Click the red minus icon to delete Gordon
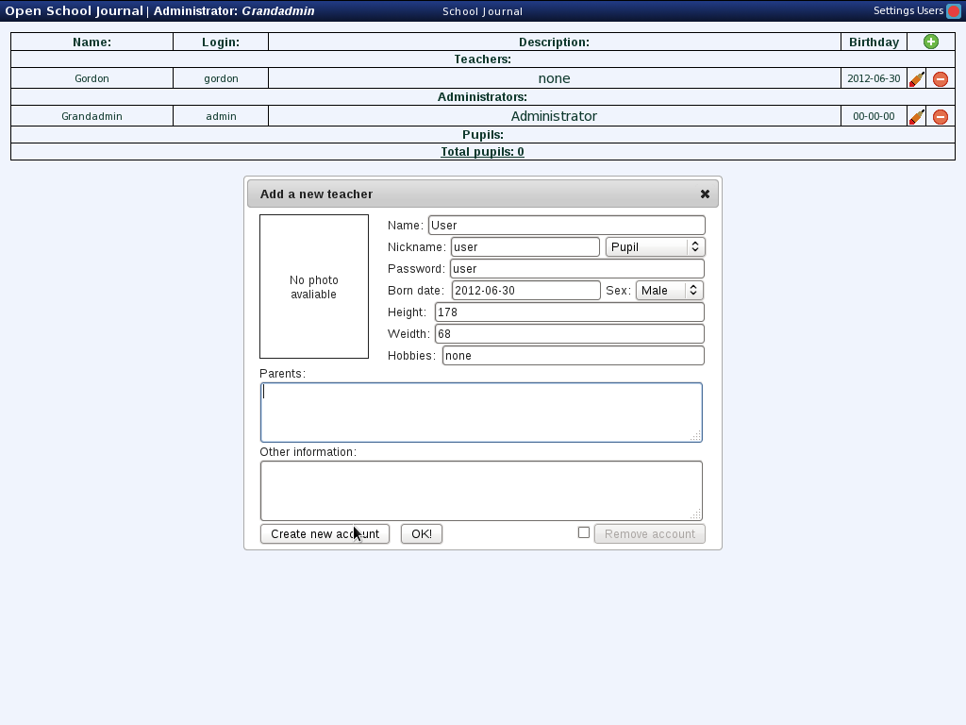966x725 pixels. click(x=940, y=78)
